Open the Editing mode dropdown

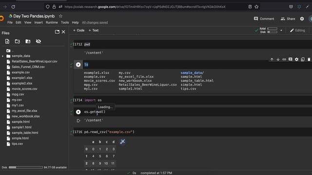[x=297, y=30]
